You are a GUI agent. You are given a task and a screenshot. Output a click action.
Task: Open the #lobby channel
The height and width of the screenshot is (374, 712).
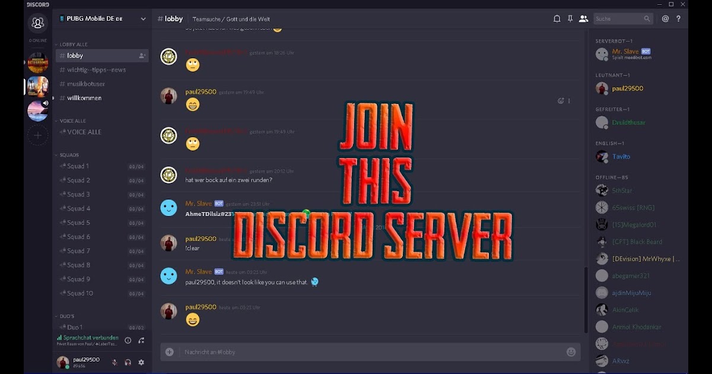coord(102,56)
